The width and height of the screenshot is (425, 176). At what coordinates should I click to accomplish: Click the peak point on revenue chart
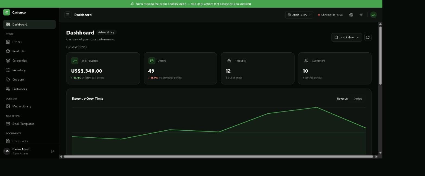click(317, 107)
